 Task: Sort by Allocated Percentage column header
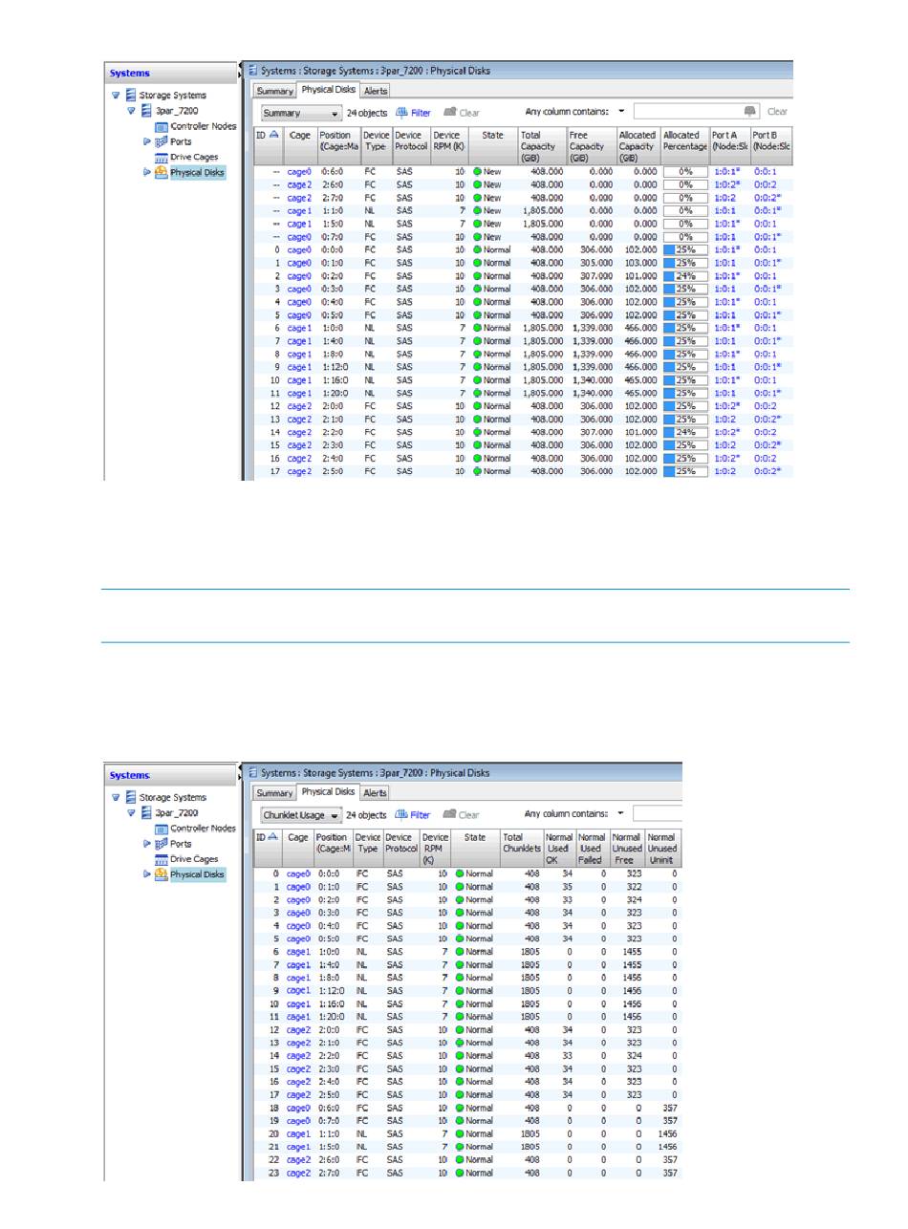[685, 147]
